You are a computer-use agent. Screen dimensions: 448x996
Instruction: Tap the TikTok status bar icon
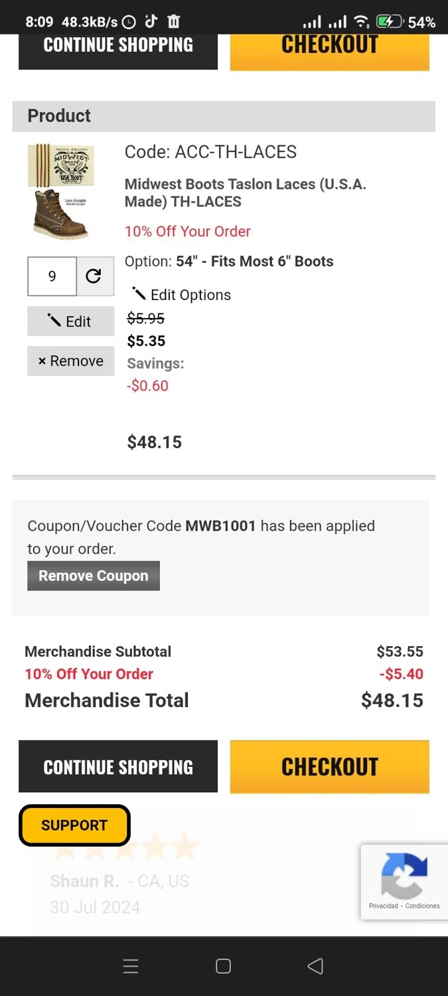pyautogui.click(x=151, y=21)
